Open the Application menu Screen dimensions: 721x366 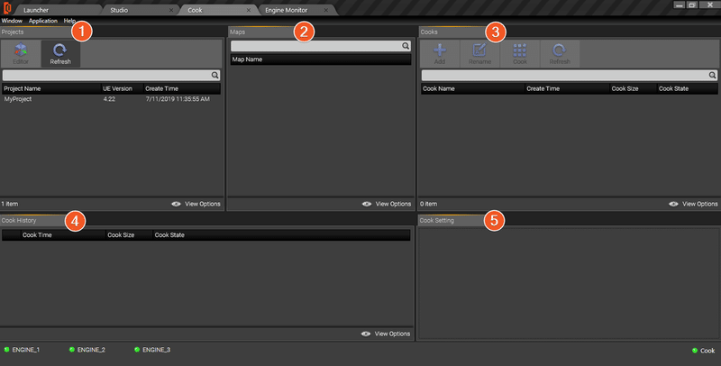point(43,21)
